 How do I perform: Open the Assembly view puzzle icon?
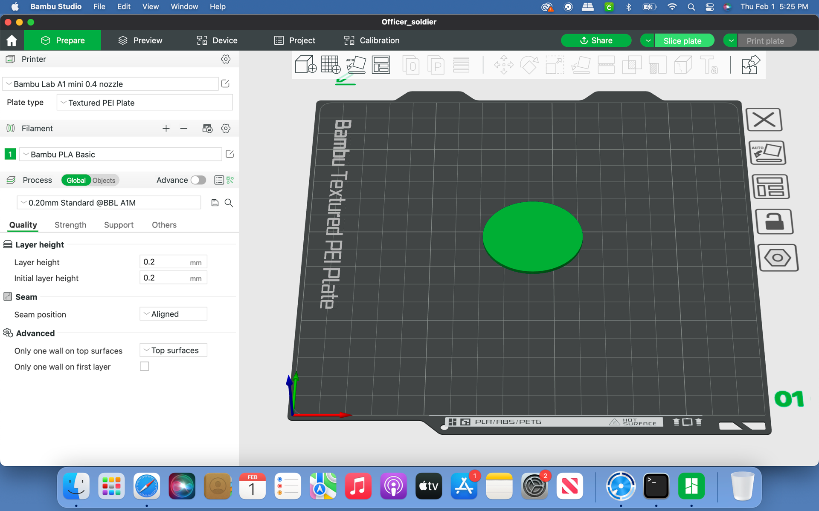click(x=750, y=65)
